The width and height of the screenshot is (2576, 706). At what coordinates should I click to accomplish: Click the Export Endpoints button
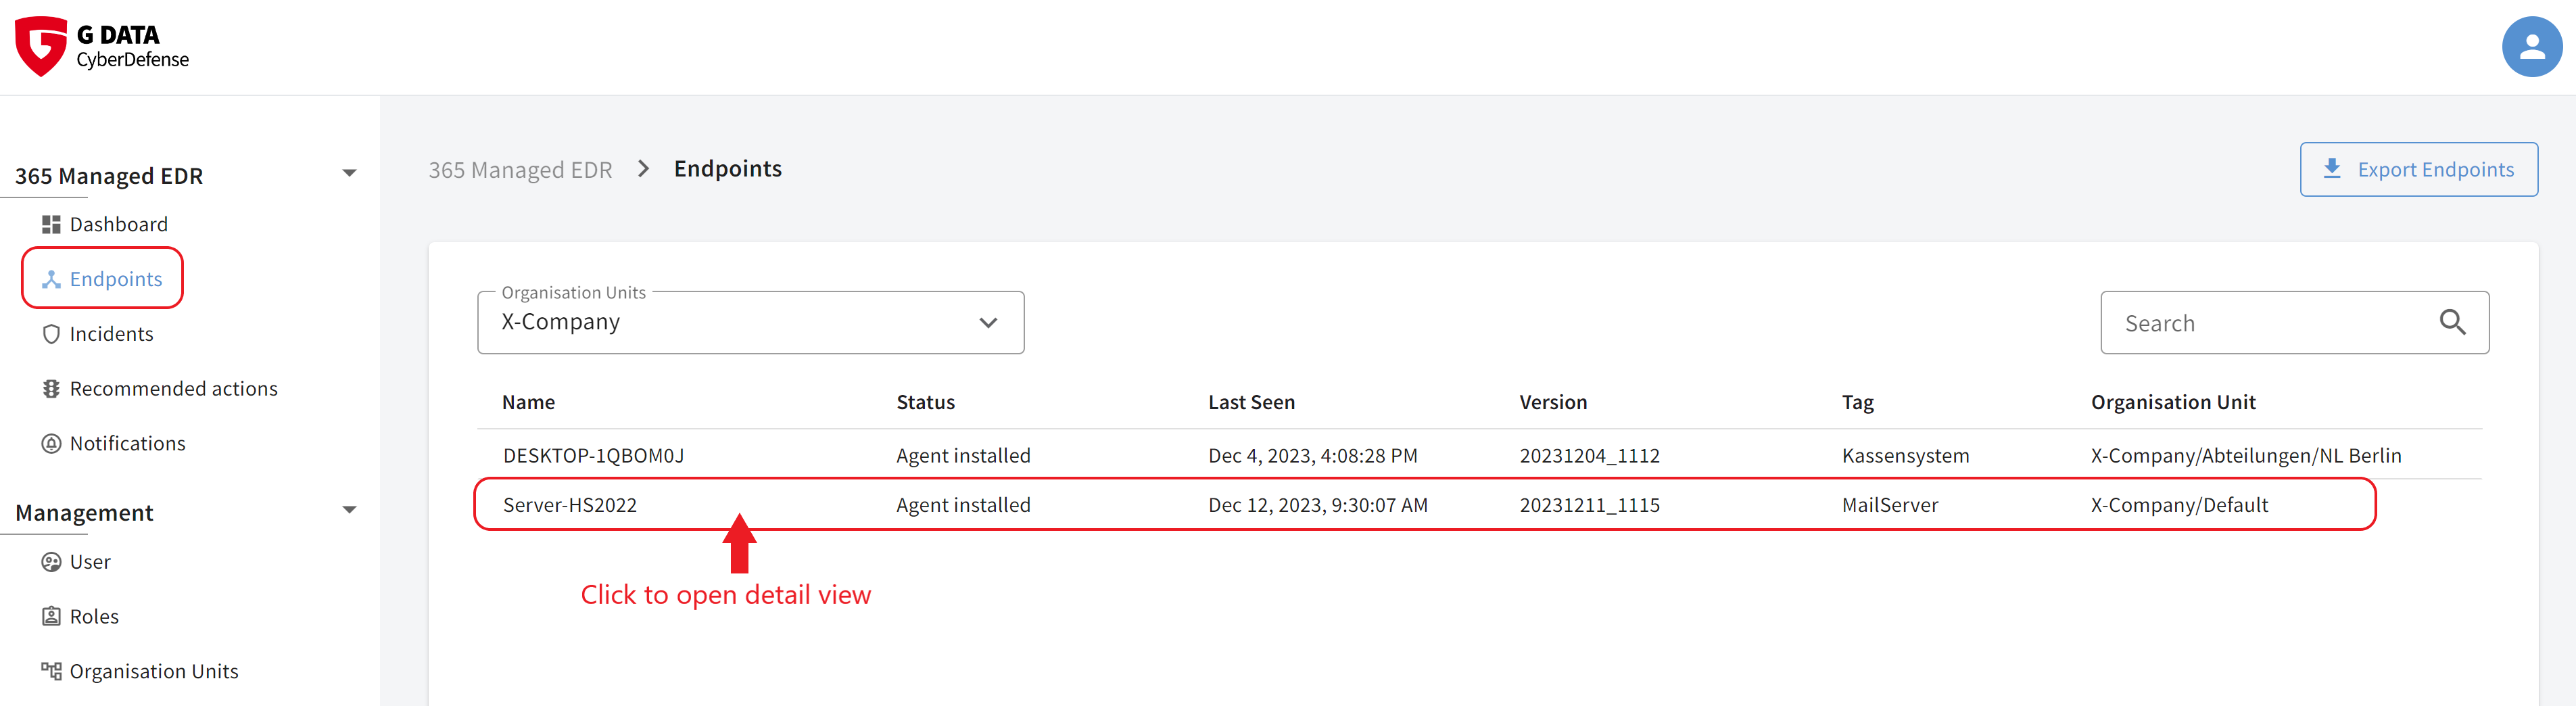(x=2418, y=170)
